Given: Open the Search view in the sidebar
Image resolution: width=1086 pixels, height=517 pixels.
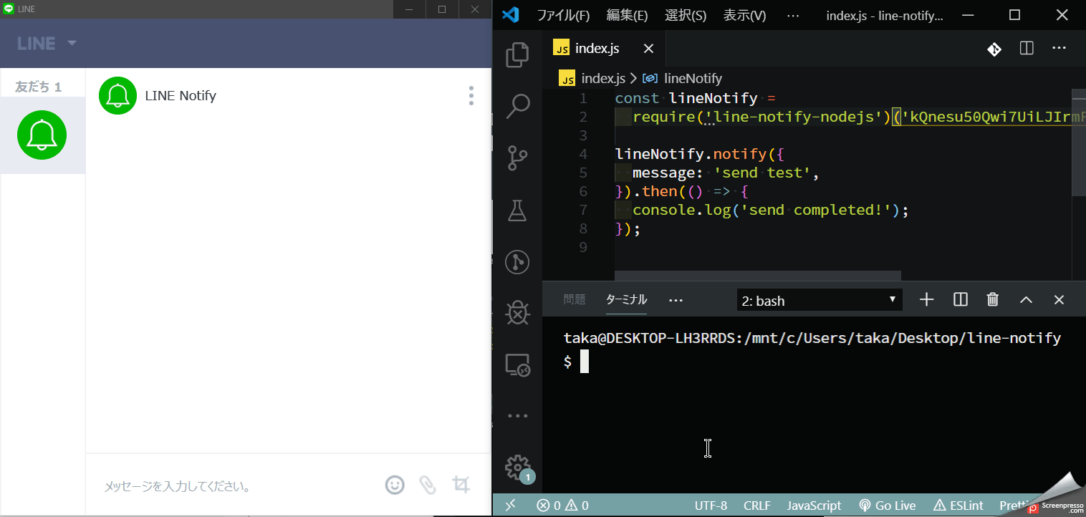Looking at the screenshot, I should [517, 105].
